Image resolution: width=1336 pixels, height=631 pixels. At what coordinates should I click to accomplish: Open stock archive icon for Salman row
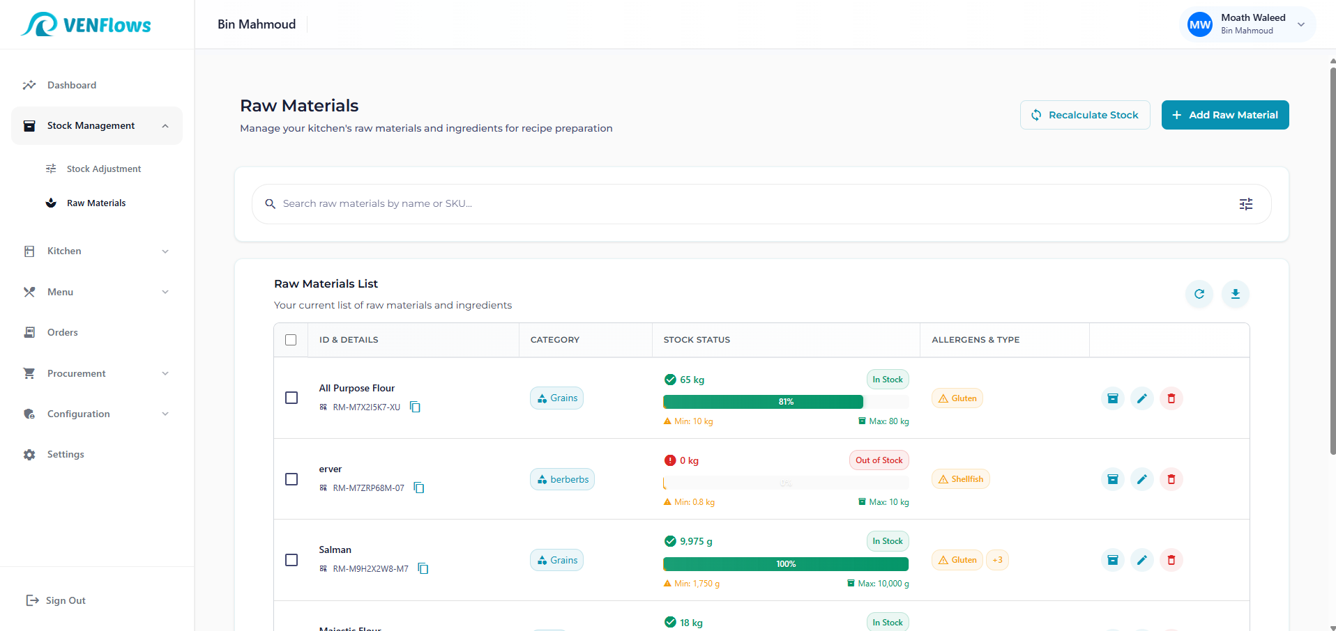point(1112,560)
